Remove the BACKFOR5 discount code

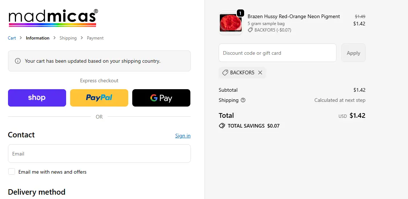coord(260,72)
